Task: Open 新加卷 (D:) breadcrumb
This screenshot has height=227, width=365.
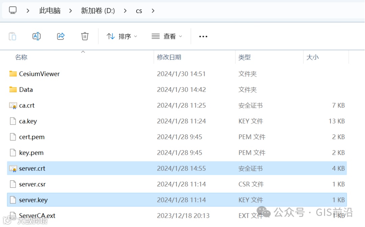Action: point(98,11)
